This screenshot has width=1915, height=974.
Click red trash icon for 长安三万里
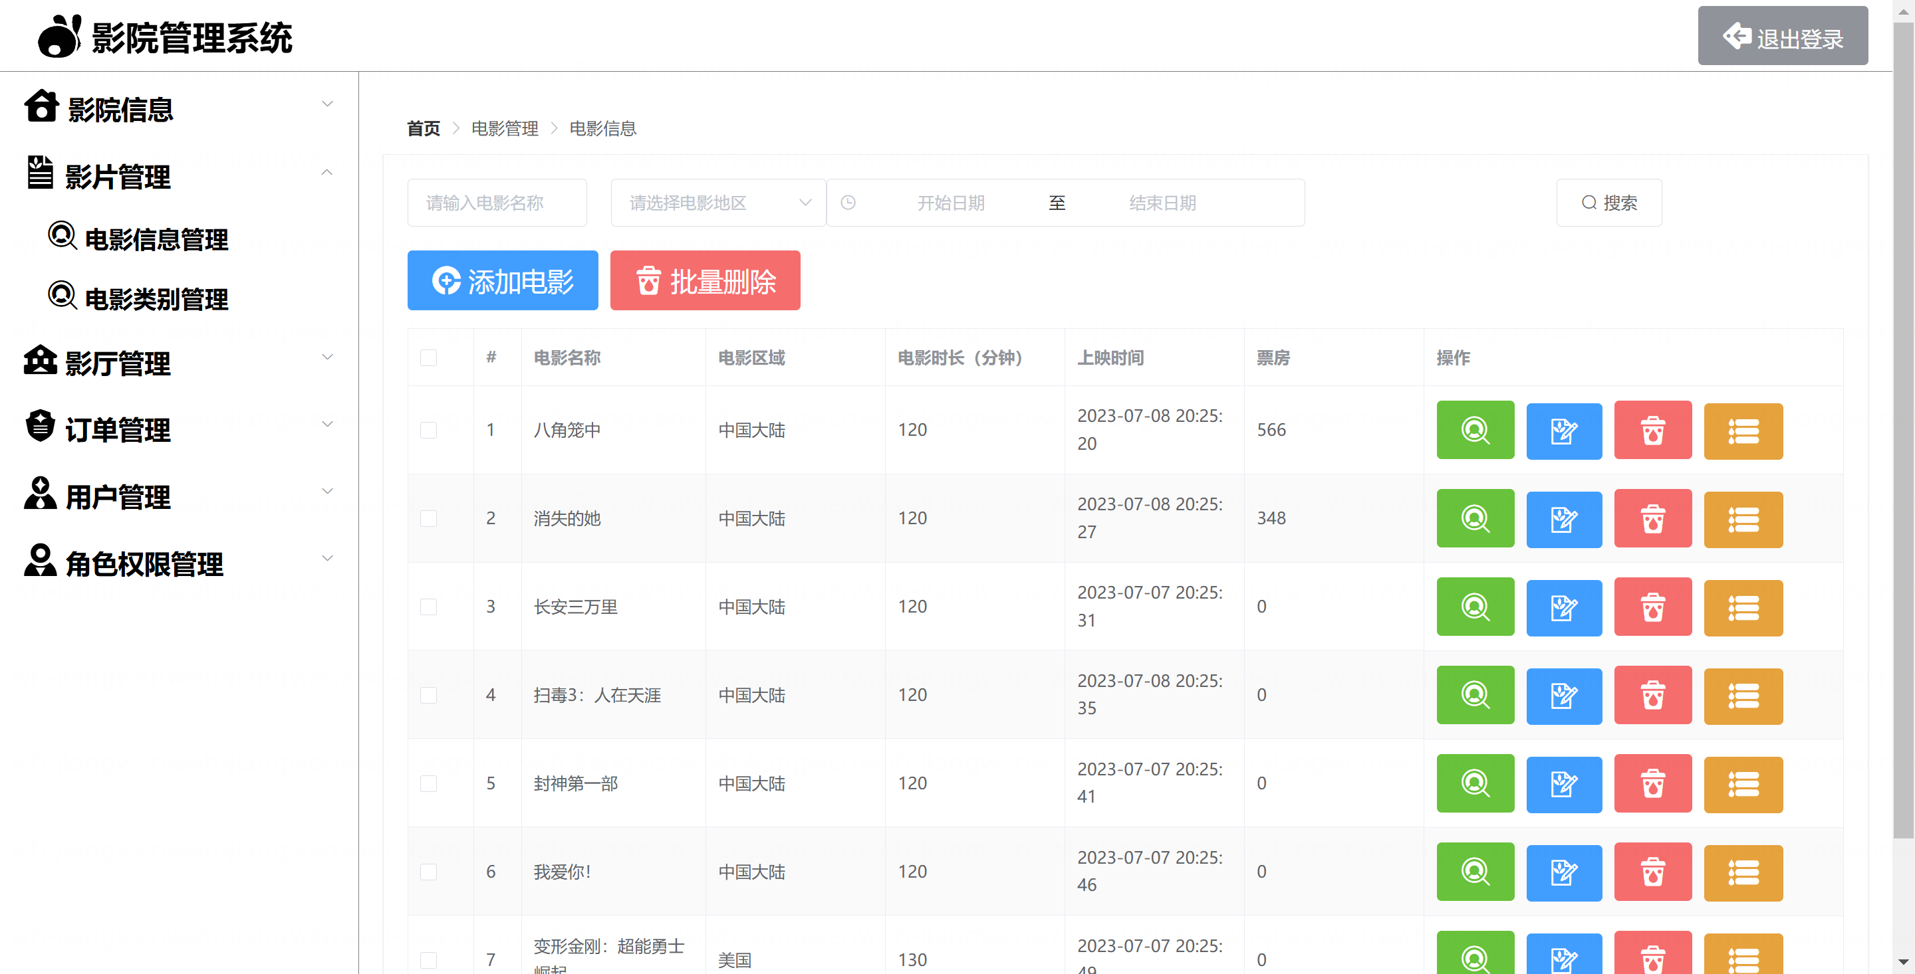coord(1652,607)
